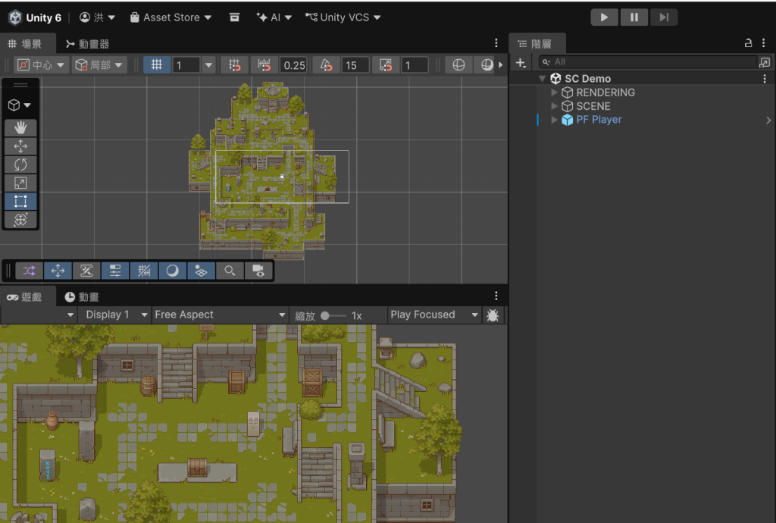Start play mode with Play button

coord(604,17)
